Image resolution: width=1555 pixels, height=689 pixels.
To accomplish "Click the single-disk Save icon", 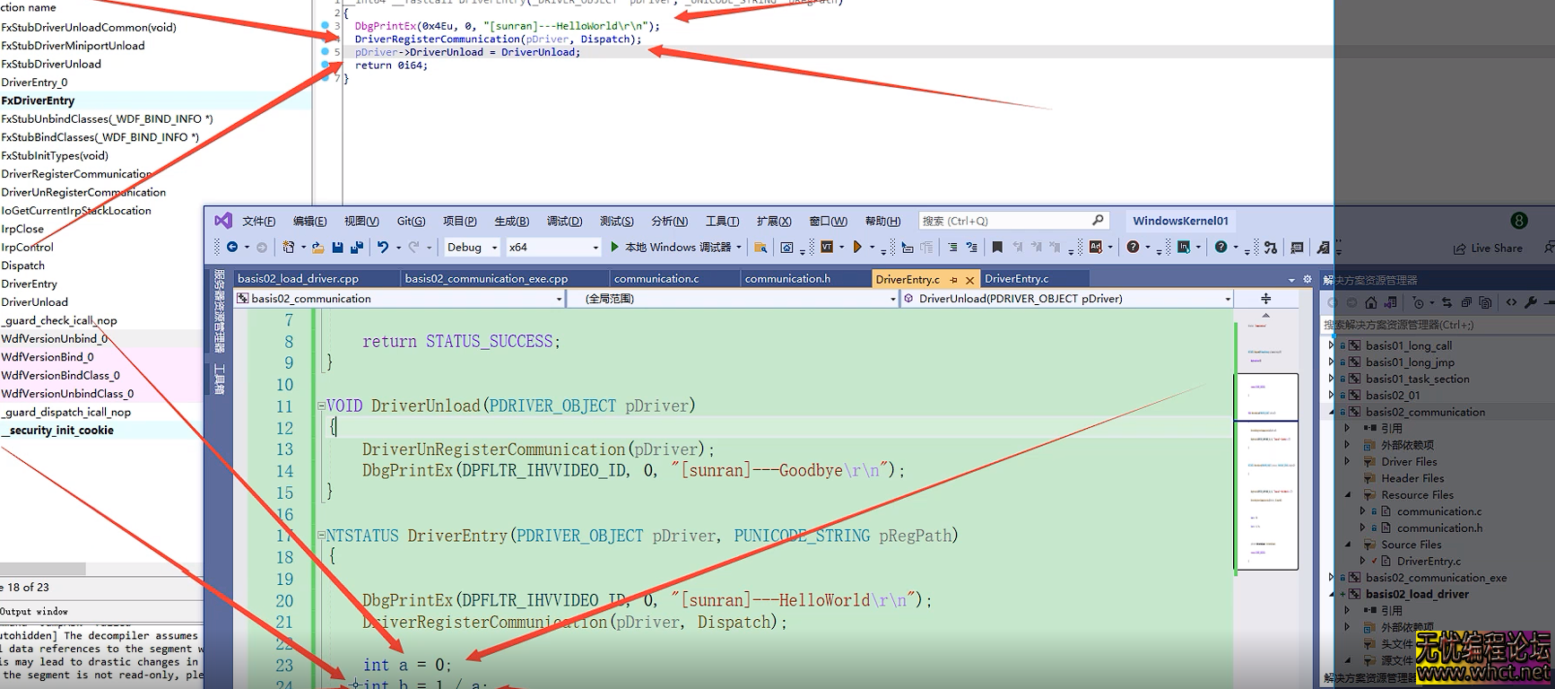I will tap(337, 248).
